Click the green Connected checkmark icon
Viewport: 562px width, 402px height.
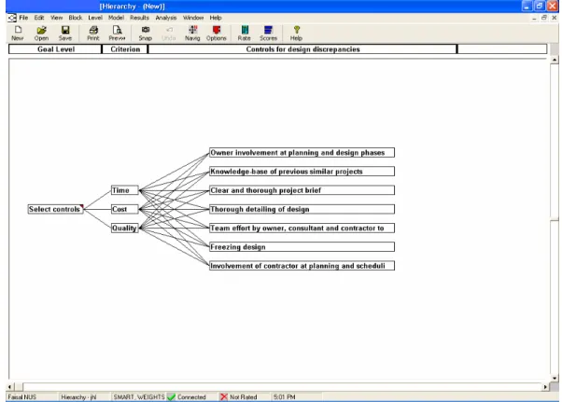(172, 396)
